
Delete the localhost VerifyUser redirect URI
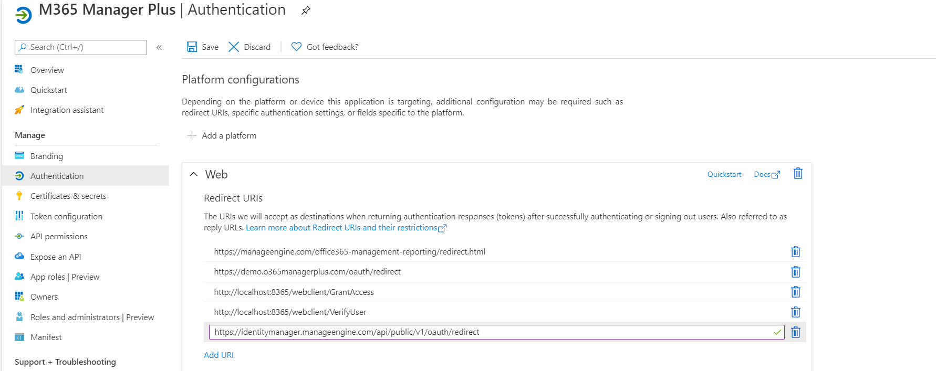coord(796,312)
